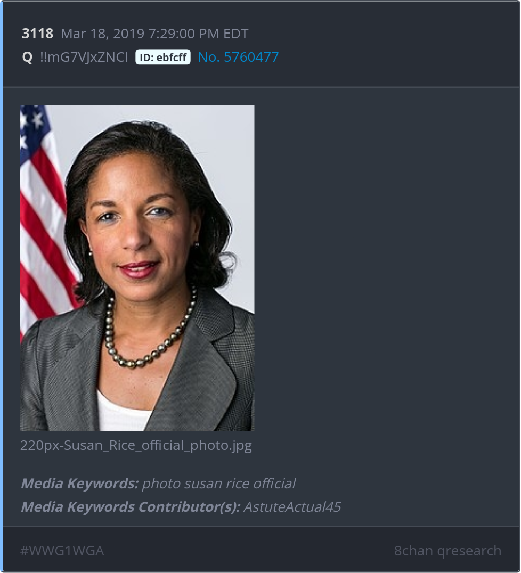Click contributor name AstuteActual45

coord(292,507)
